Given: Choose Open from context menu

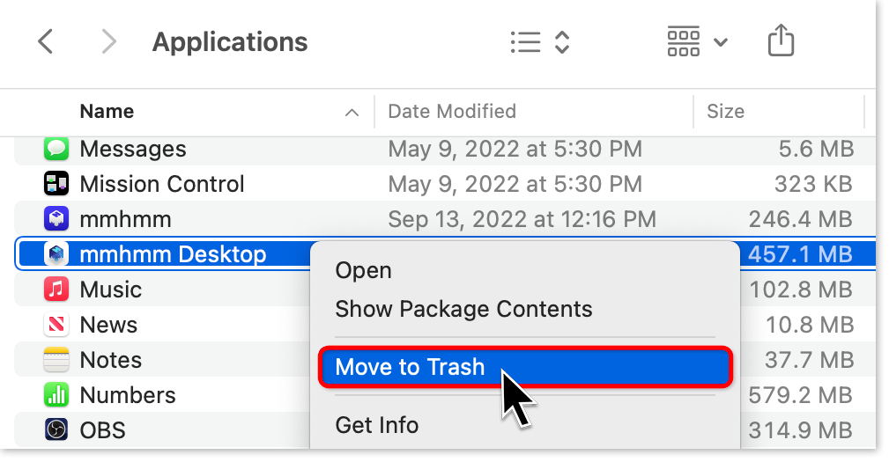Looking at the screenshot, I should click(x=363, y=271).
